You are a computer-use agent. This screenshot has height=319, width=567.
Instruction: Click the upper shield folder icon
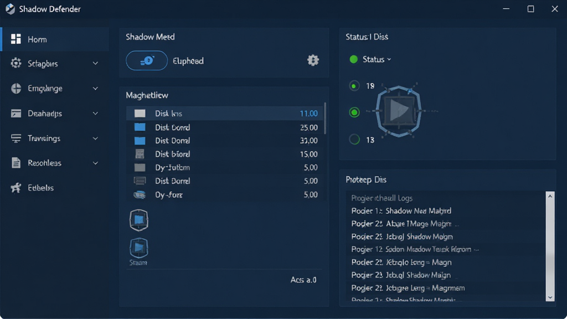[139, 220]
